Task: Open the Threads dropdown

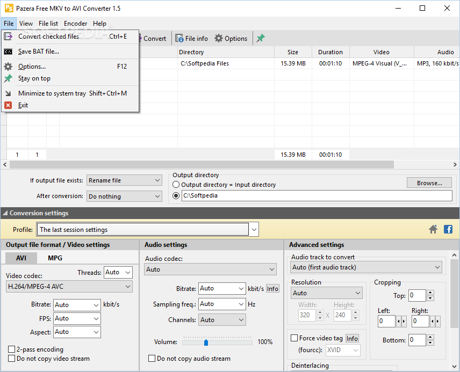Action: [118, 272]
